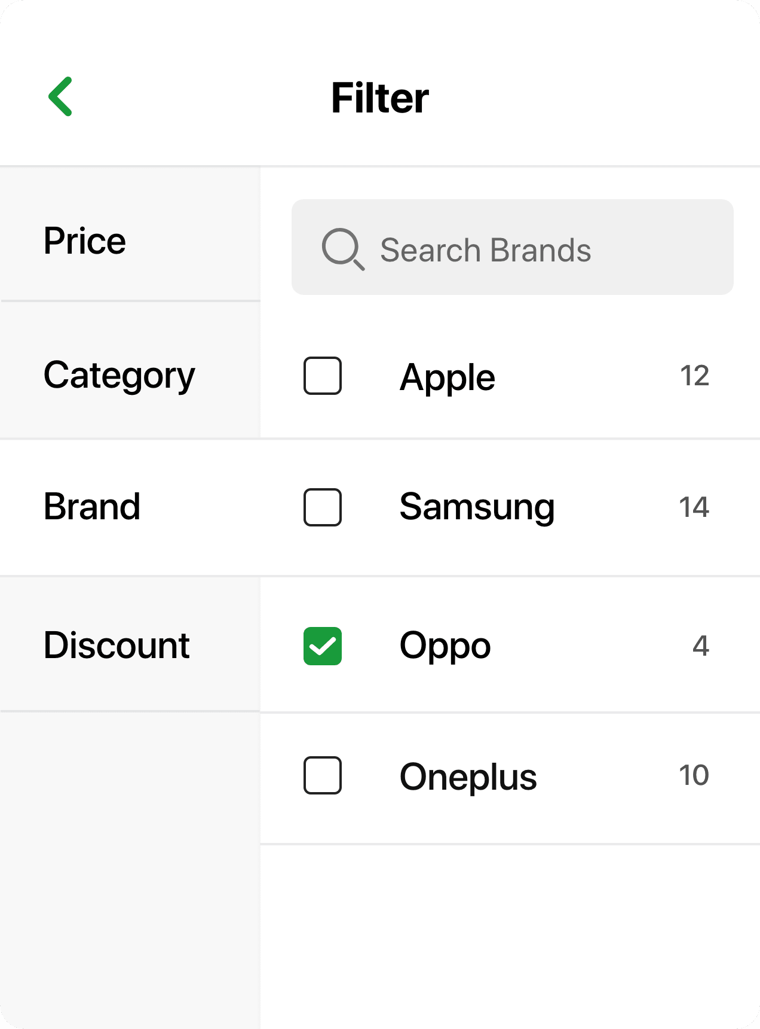Click the Samsung item count 14

(x=694, y=507)
